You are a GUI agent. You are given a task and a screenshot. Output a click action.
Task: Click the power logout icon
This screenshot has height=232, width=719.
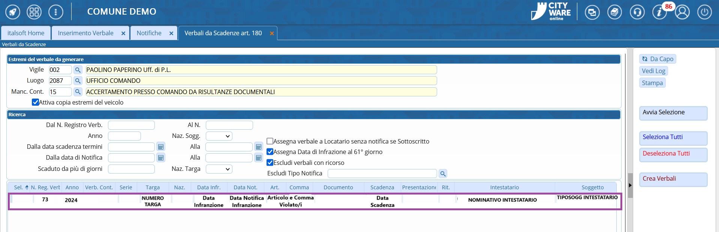click(704, 12)
